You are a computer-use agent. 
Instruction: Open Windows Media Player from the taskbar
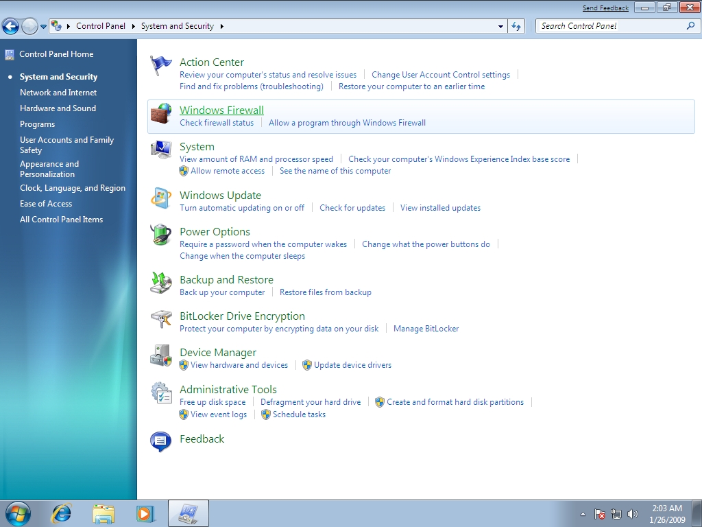145,513
